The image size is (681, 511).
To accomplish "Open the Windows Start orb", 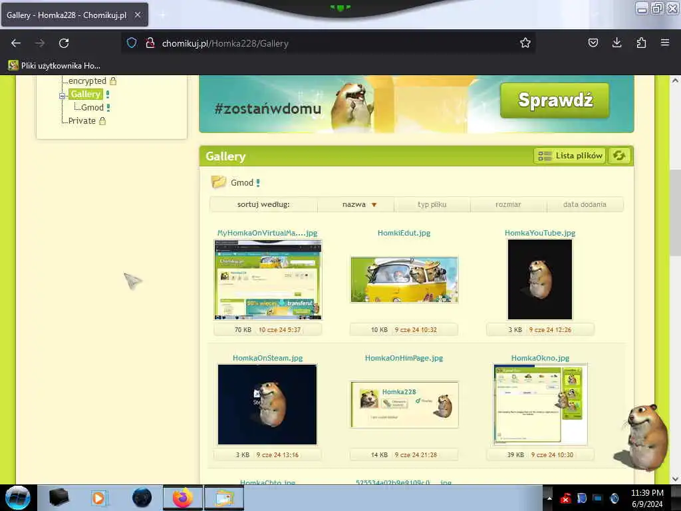I will (x=17, y=498).
